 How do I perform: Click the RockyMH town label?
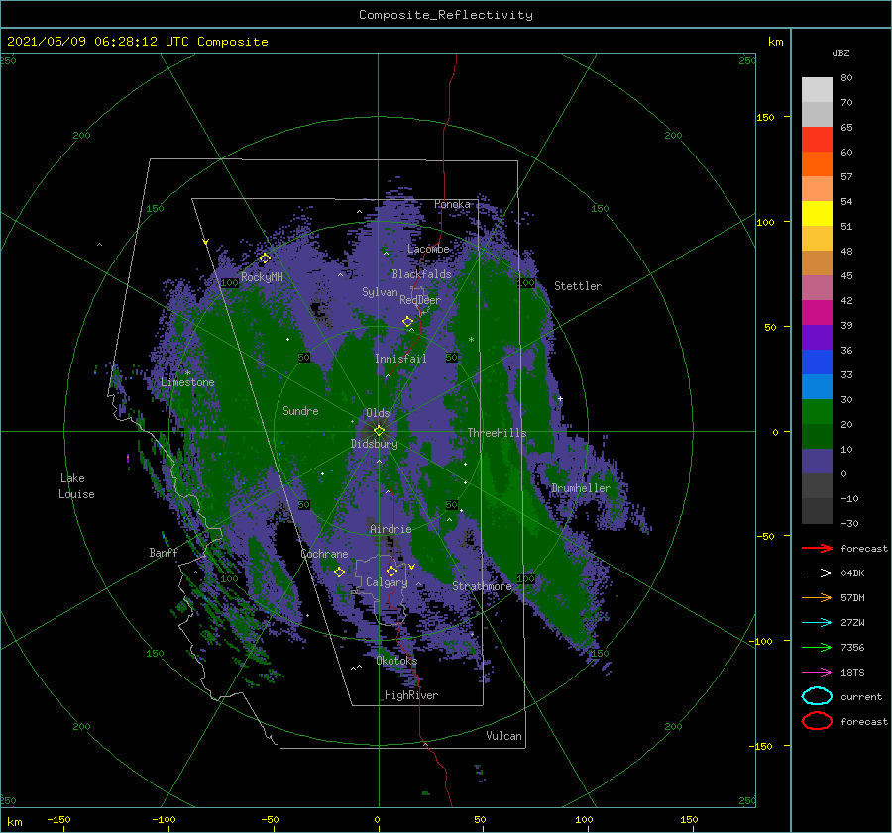(262, 277)
